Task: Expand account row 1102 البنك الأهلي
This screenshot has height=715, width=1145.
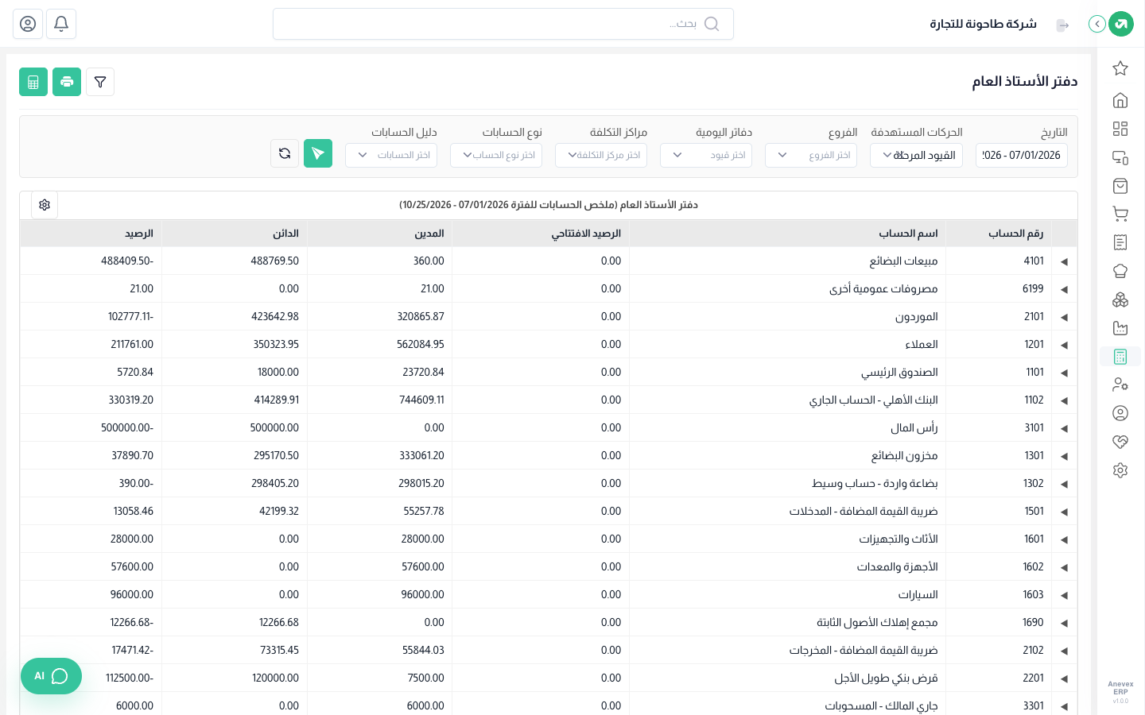Action: (1064, 400)
